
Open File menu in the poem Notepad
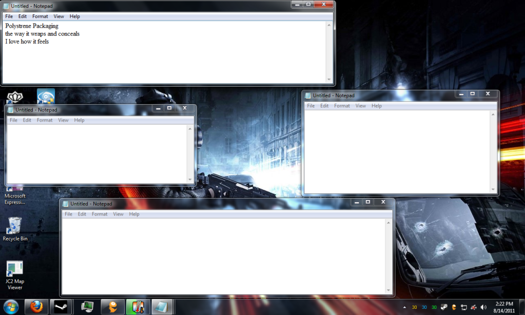[x=9, y=16]
